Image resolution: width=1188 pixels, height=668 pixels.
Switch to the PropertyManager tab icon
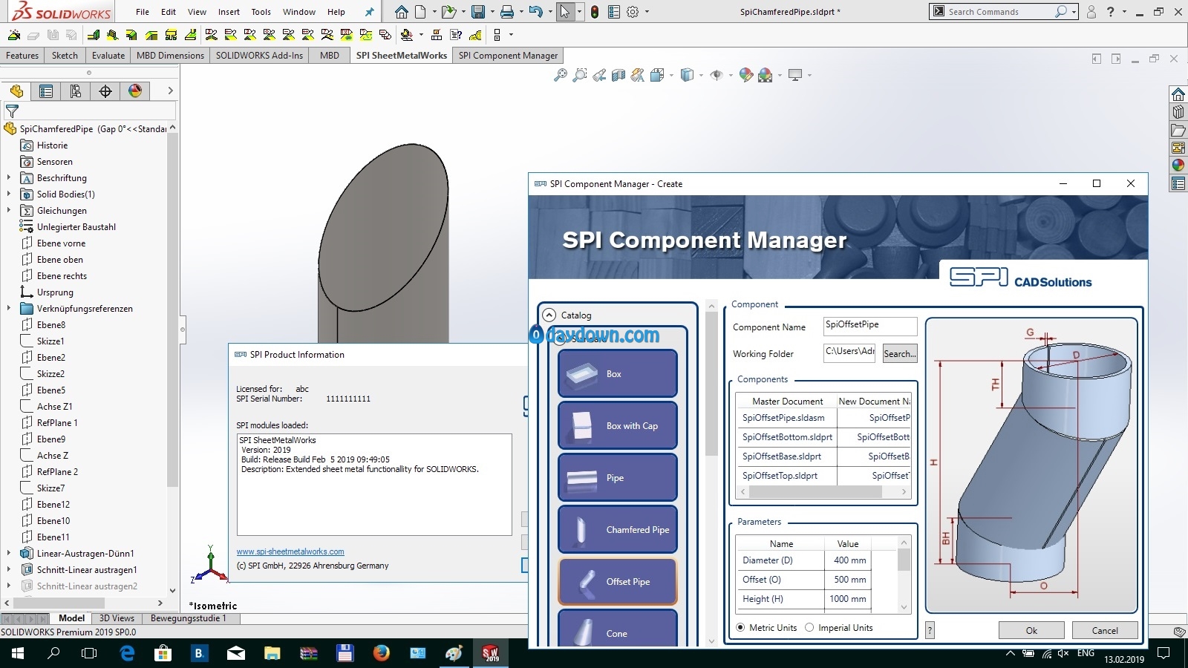(x=46, y=91)
